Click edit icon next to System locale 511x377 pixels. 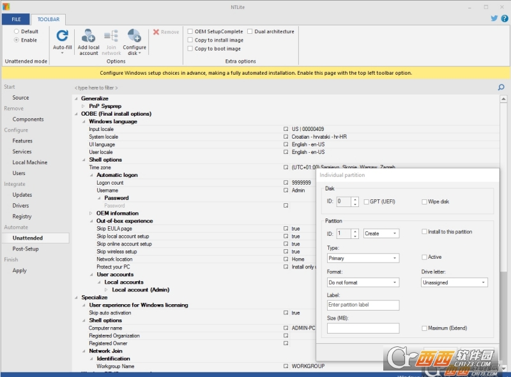coord(286,137)
